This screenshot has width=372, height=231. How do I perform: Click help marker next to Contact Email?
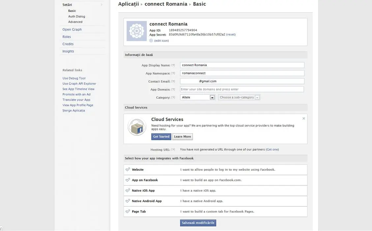tap(173, 81)
